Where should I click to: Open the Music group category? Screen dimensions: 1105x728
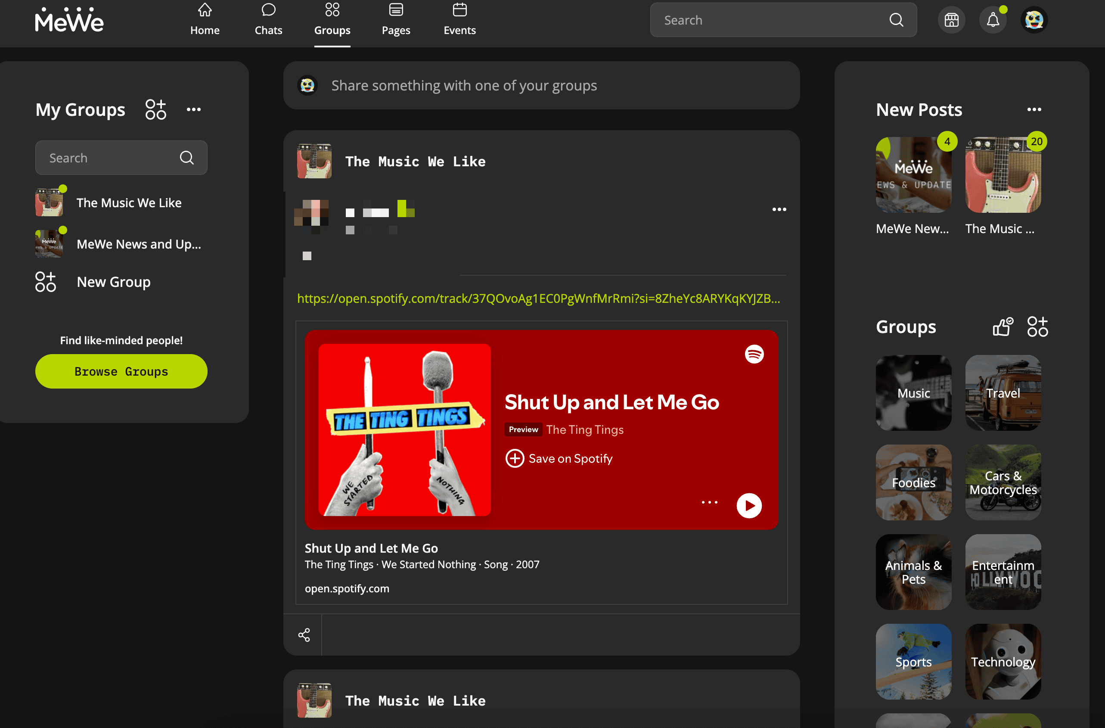[913, 393]
